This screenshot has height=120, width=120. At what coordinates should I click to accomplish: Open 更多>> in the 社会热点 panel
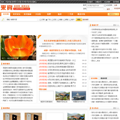pos(116,108)
